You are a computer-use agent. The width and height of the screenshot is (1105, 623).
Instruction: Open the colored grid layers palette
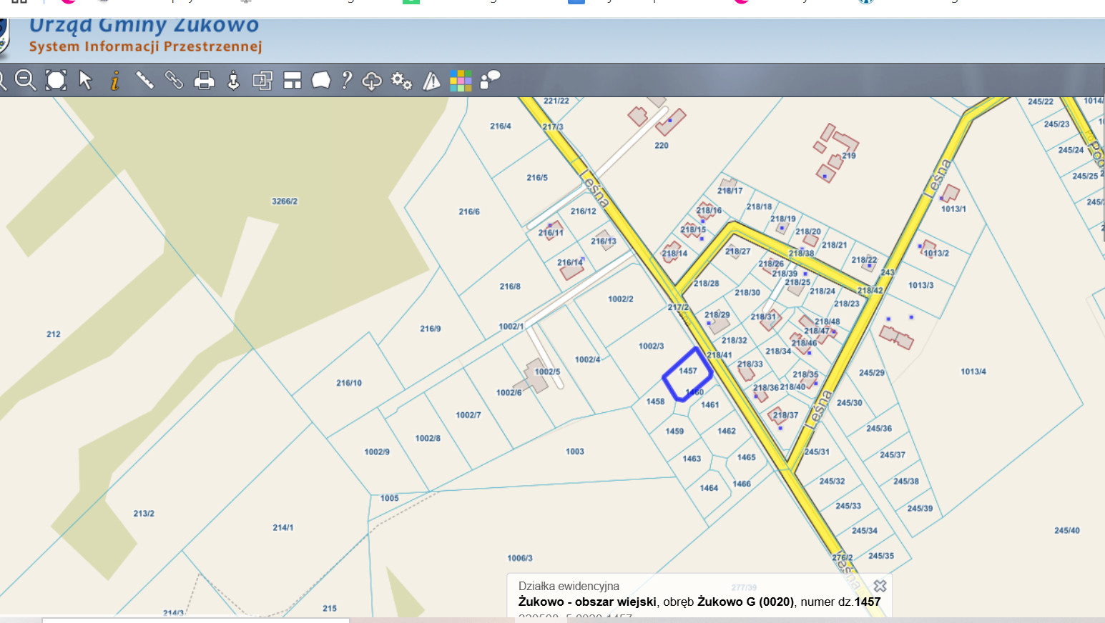pos(461,81)
